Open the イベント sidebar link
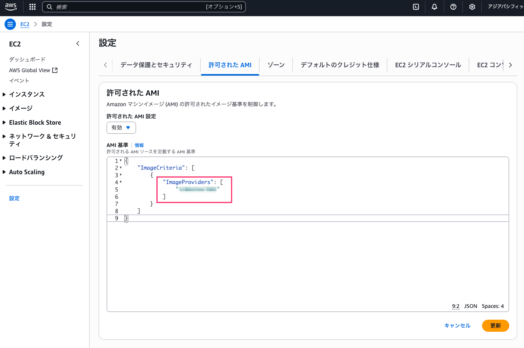524x348 pixels. pyautogui.click(x=19, y=80)
